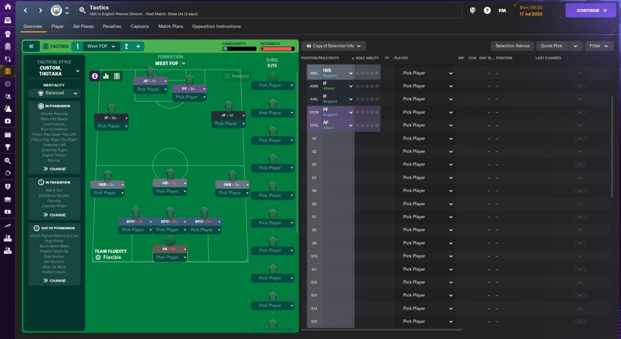Open the Training cone icon
Viewport: 621px width, 339px height.
(7, 108)
